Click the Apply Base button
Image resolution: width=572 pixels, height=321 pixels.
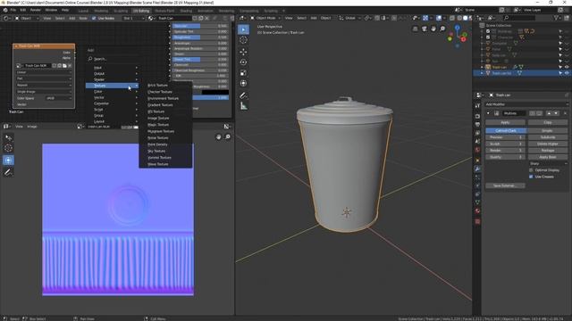548,157
